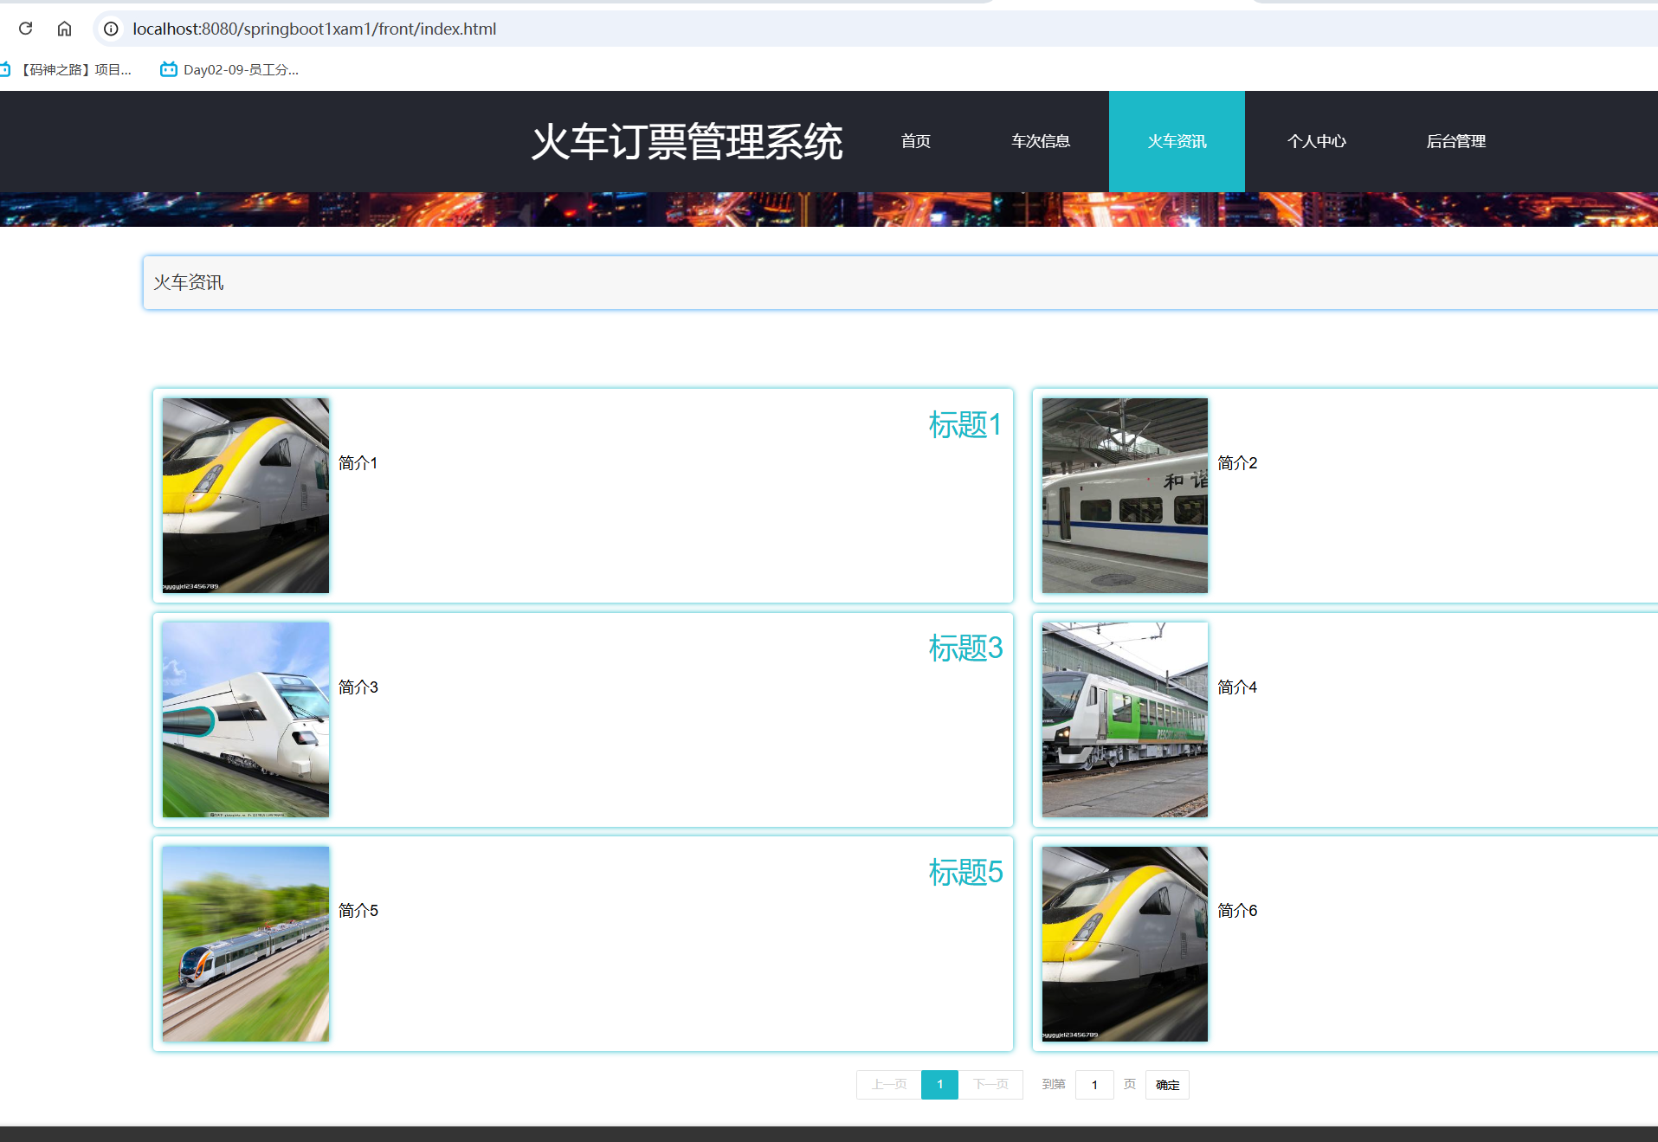Go to browser home page icon
This screenshot has height=1142, width=1658.
(64, 29)
